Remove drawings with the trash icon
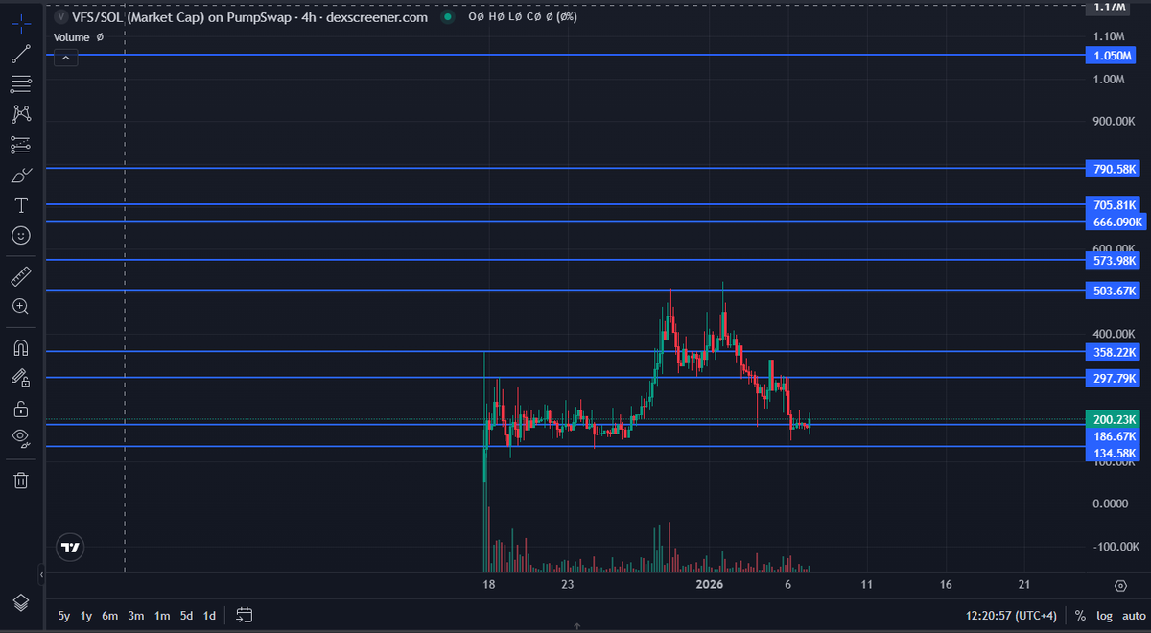 point(21,479)
